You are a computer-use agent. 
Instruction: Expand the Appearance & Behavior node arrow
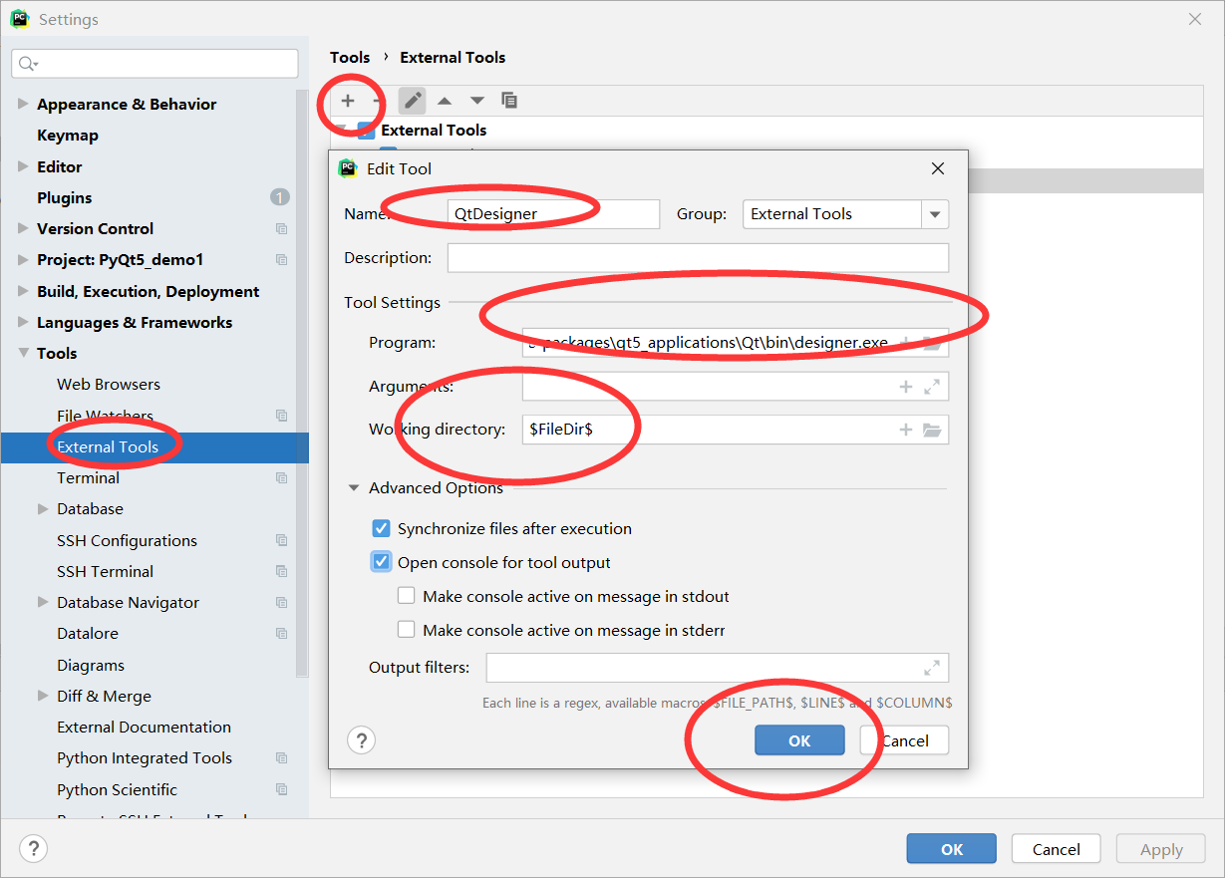pos(23,105)
